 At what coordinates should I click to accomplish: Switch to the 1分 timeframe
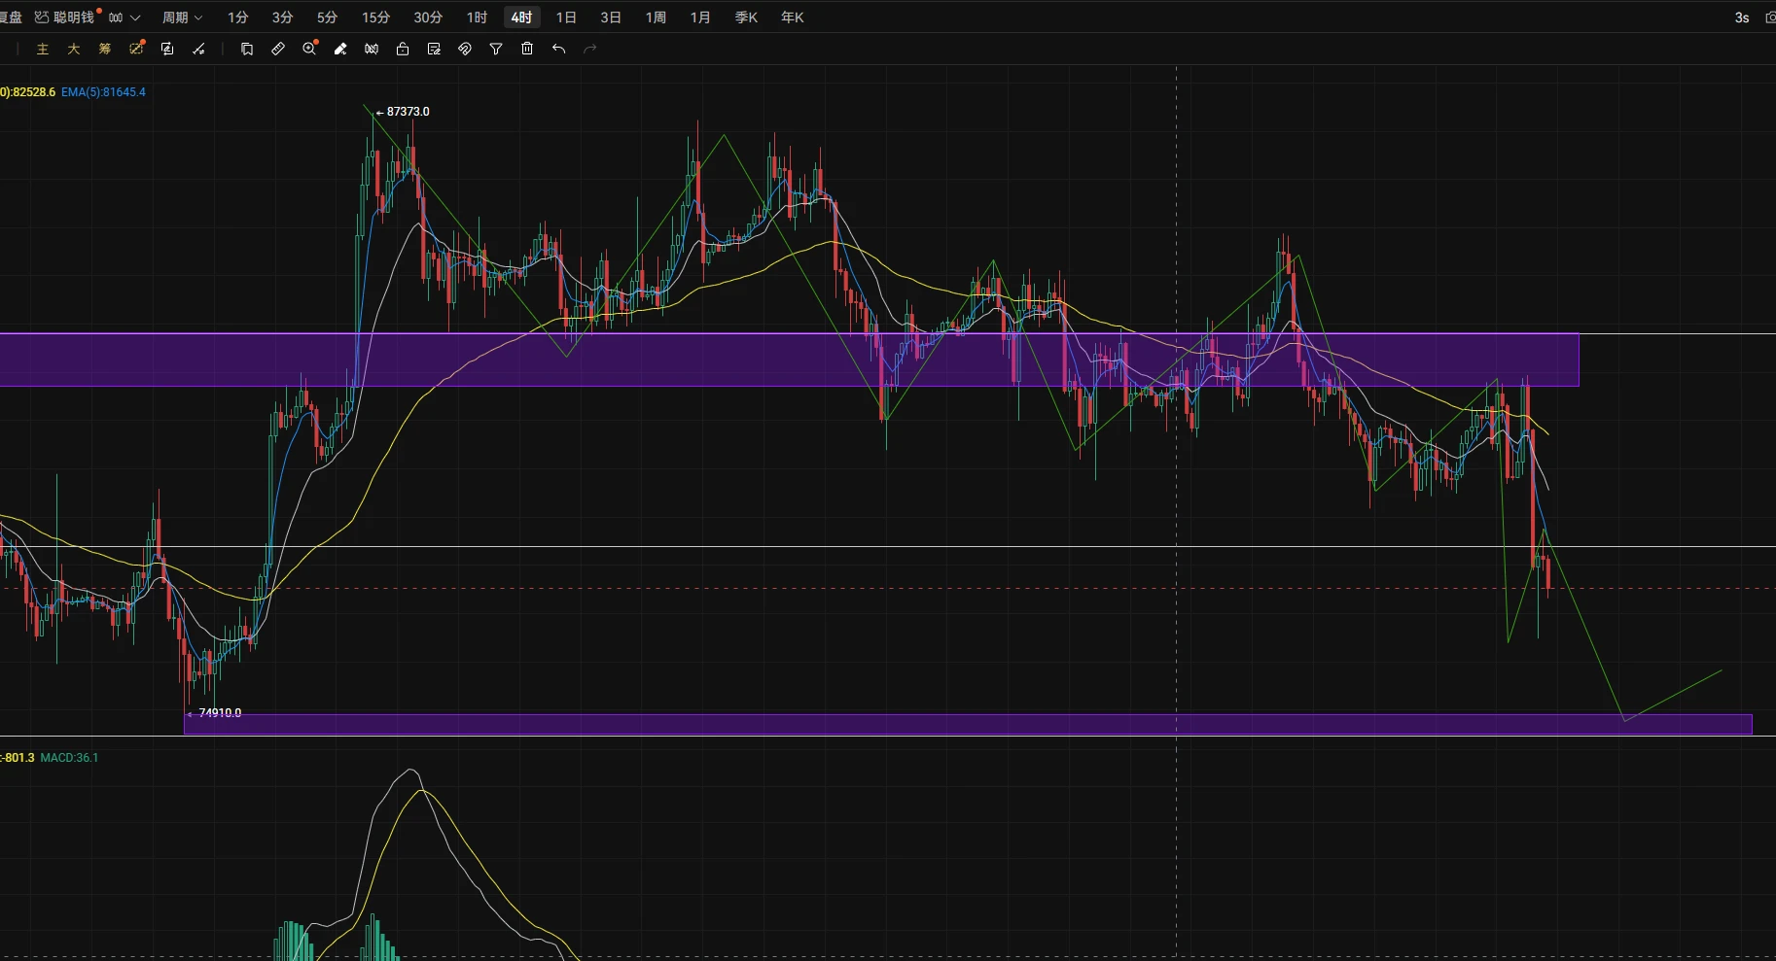(x=238, y=17)
